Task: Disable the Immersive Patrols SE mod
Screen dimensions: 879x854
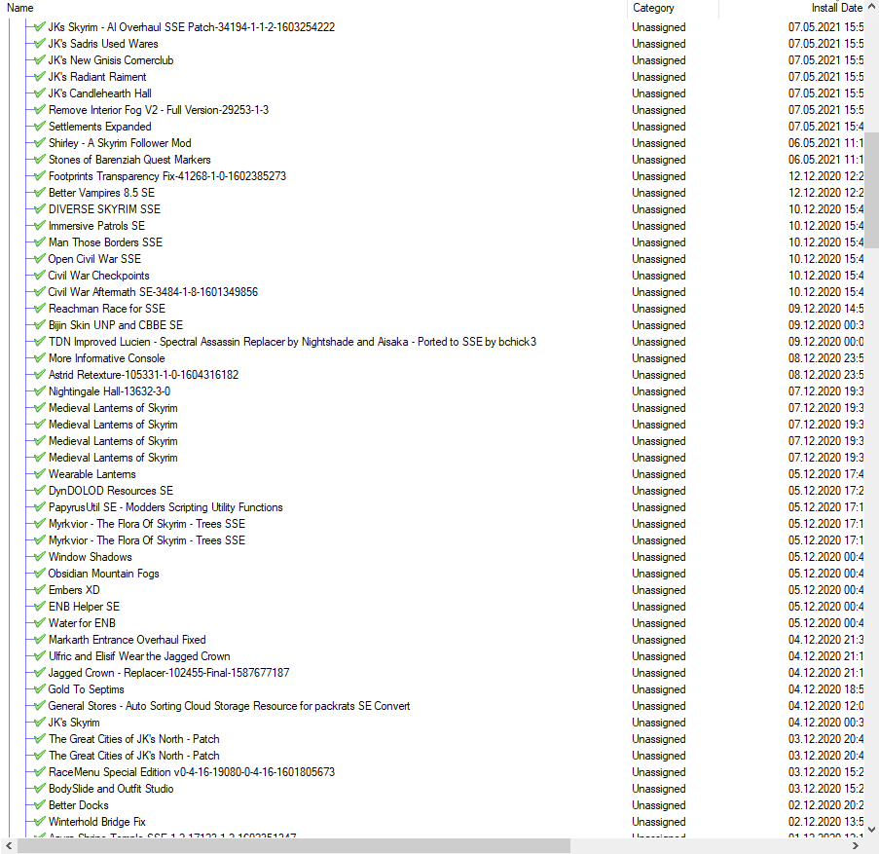Action: [39, 225]
